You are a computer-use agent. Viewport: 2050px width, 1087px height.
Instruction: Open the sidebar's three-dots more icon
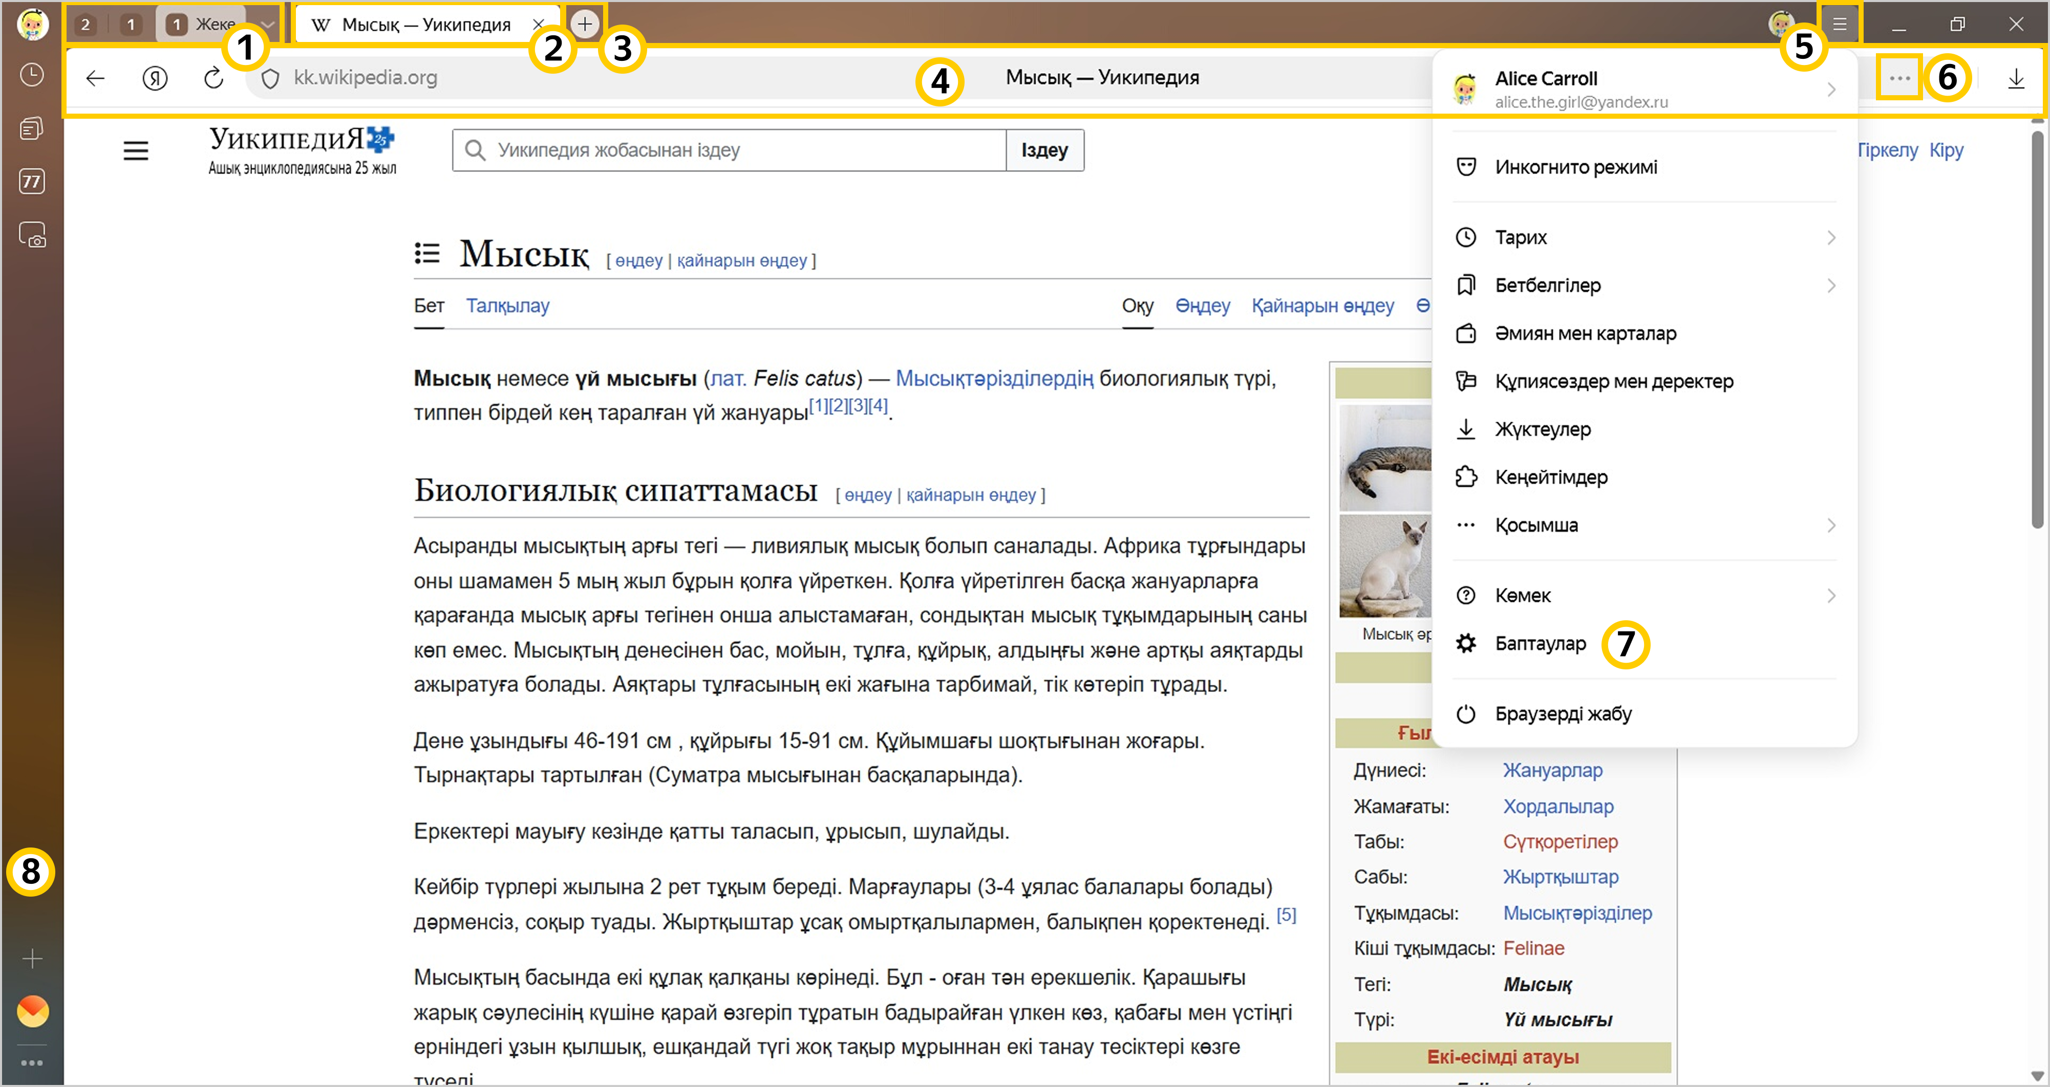point(32,1062)
